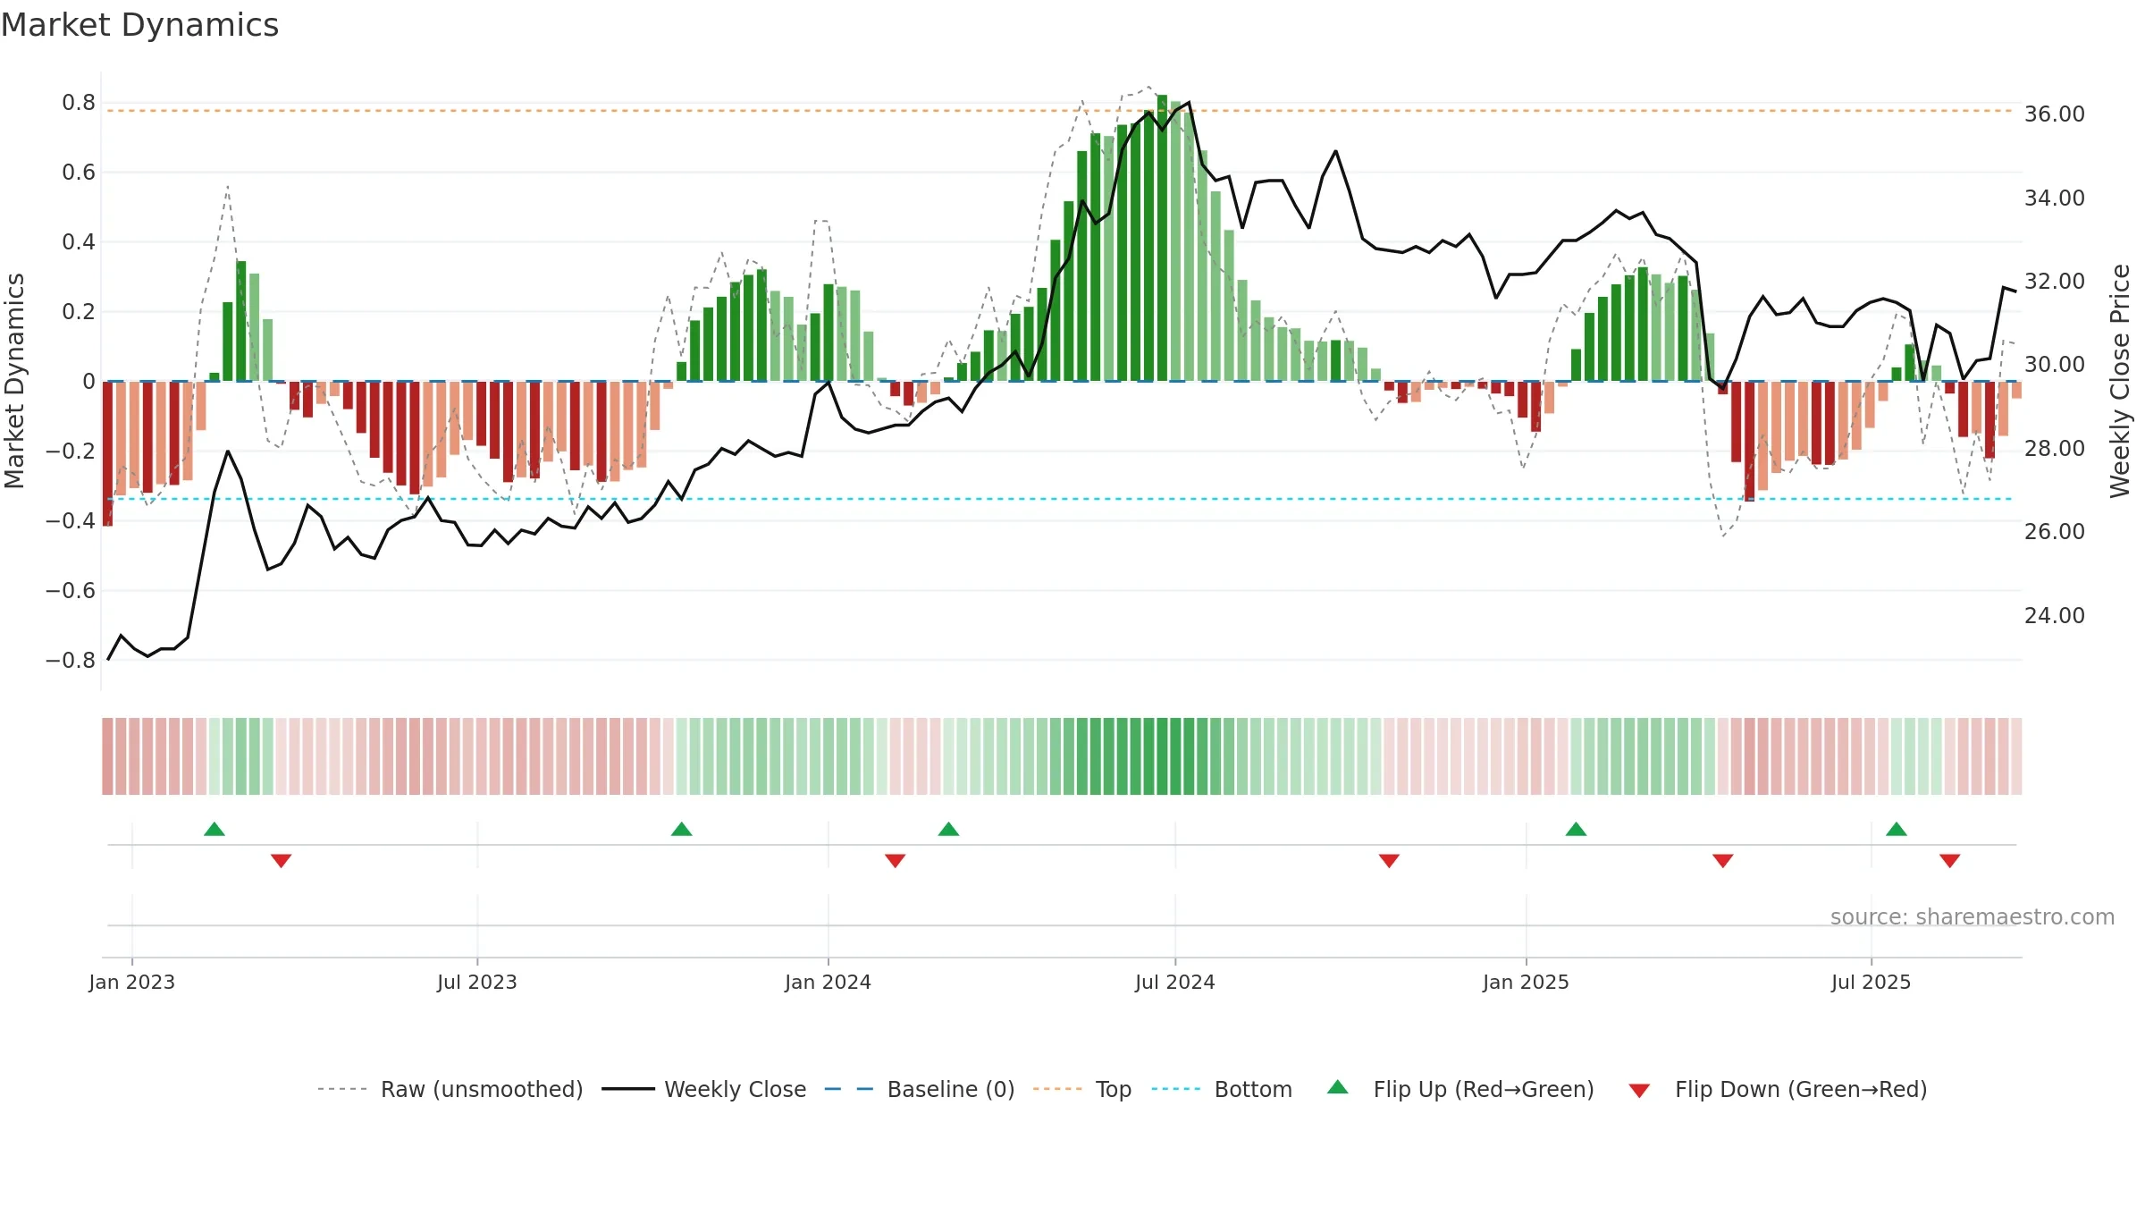The image size is (2145, 1207).
Task: Select the first red flip-down marker in 2023
Action: pyautogui.click(x=282, y=861)
